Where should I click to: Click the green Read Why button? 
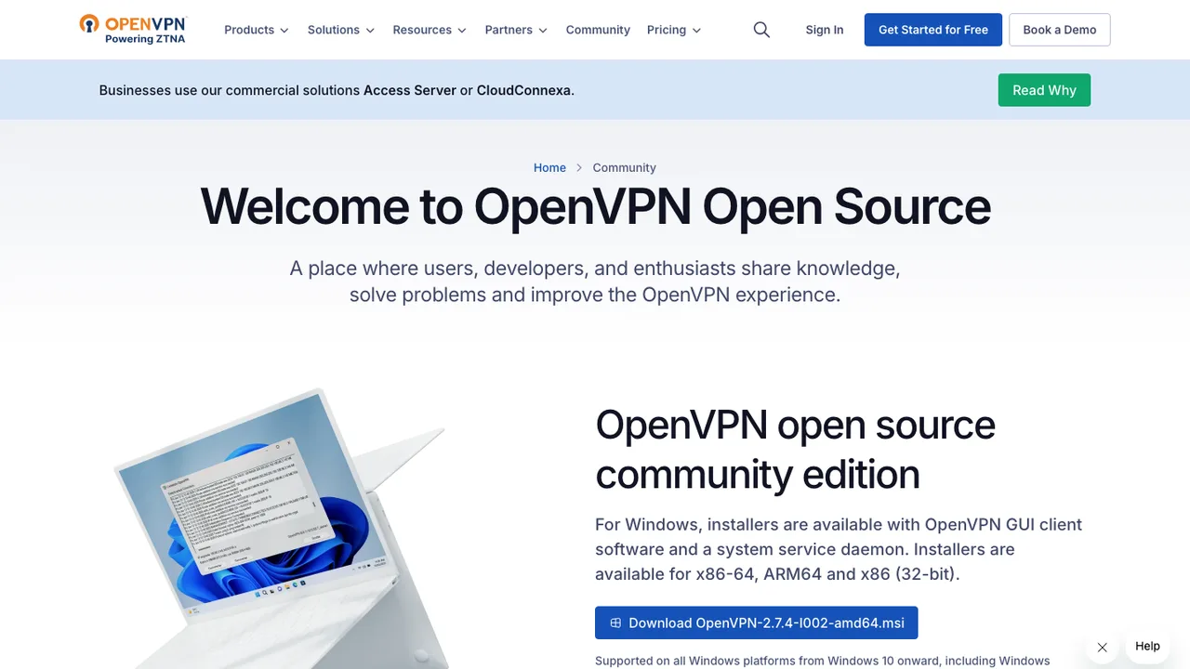coord(1044,90)
